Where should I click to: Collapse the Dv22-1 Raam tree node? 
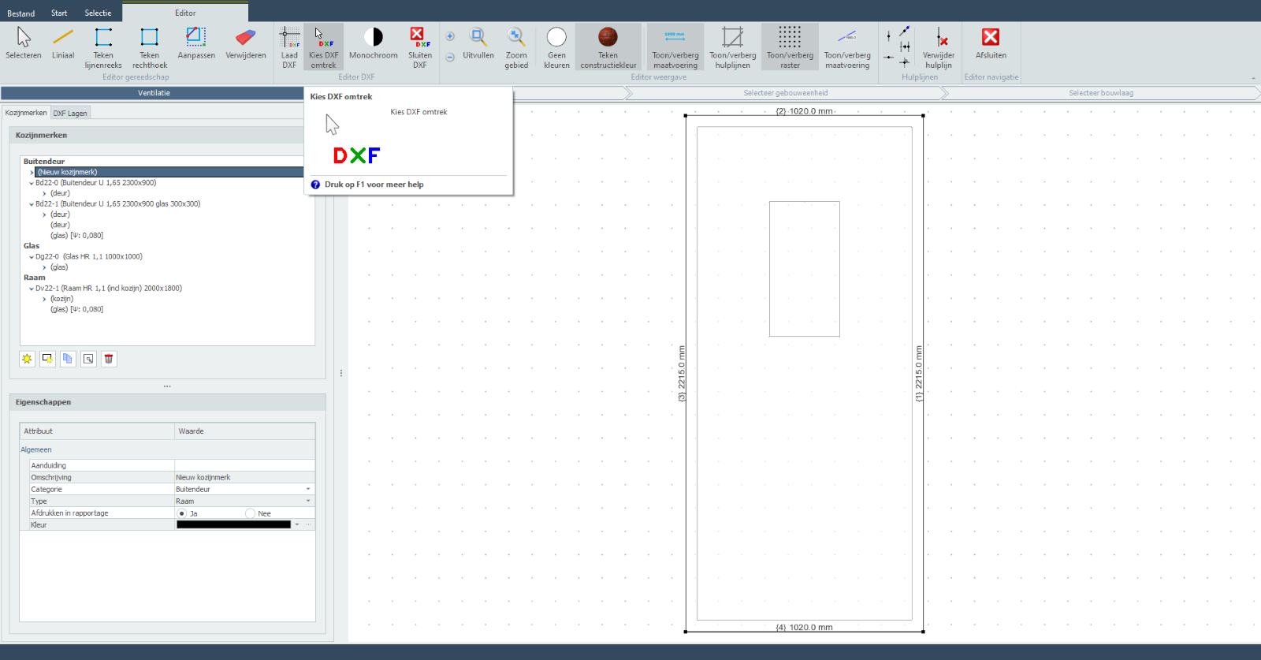point(32,289)
